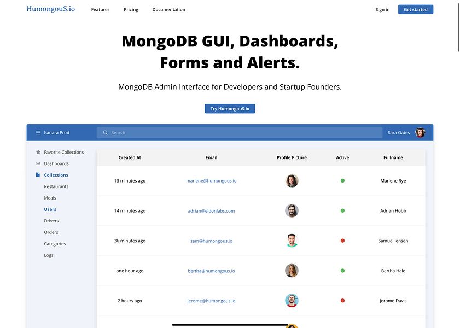
Task: Open Sara Gates' avatar picture
Action: [420, 132]
